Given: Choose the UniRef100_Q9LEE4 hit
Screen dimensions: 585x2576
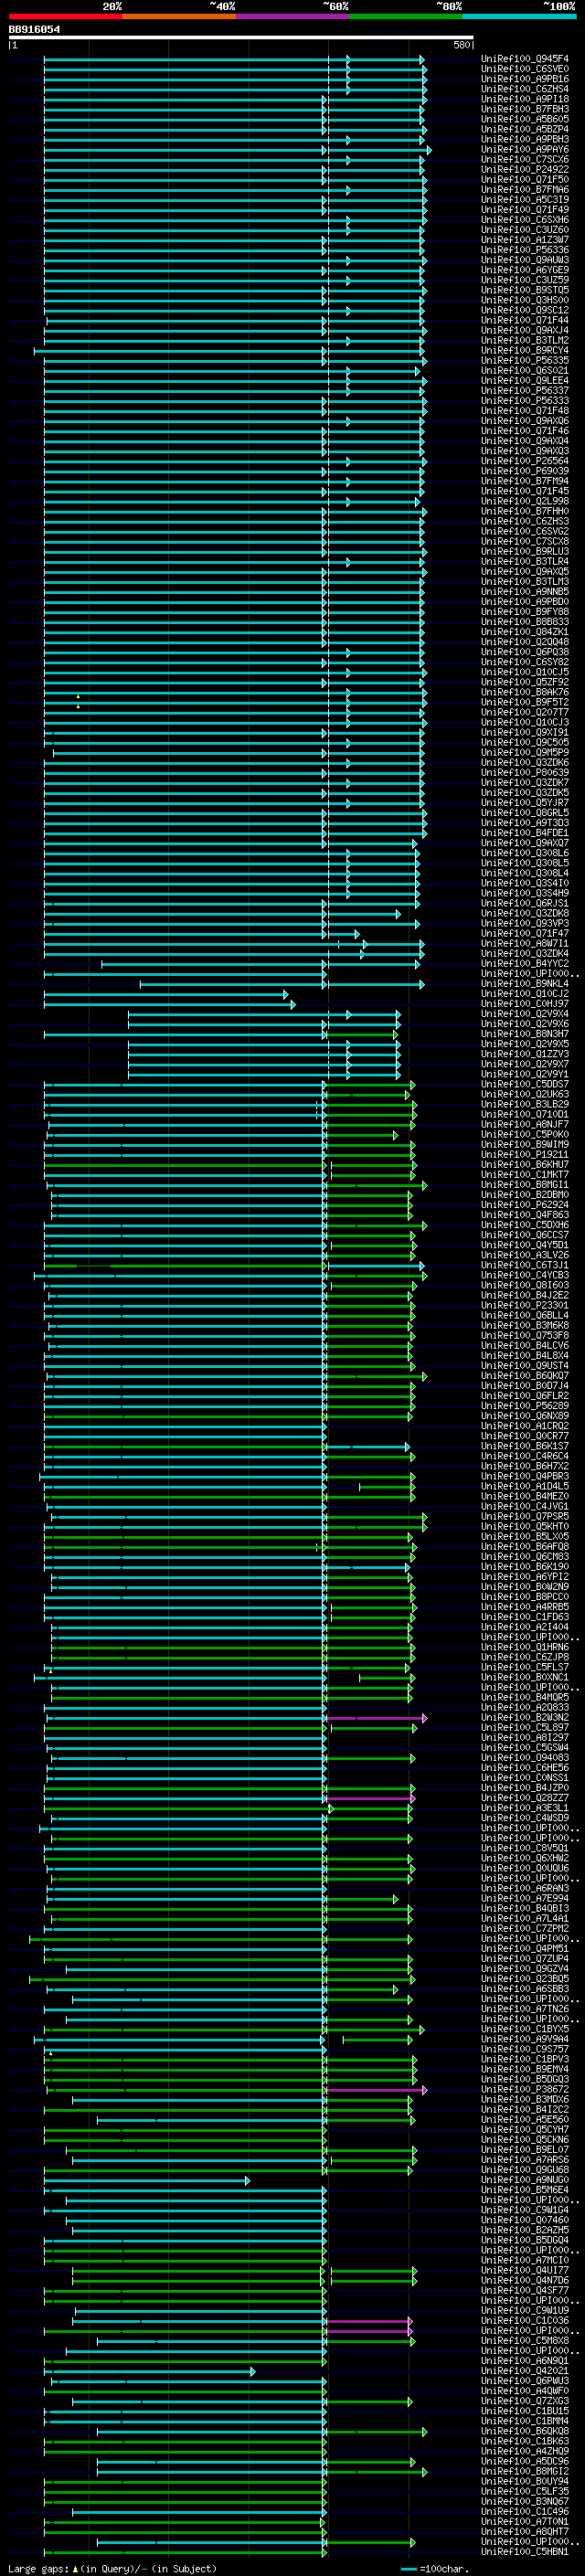Looking at the screenshot, I should 525,380.
